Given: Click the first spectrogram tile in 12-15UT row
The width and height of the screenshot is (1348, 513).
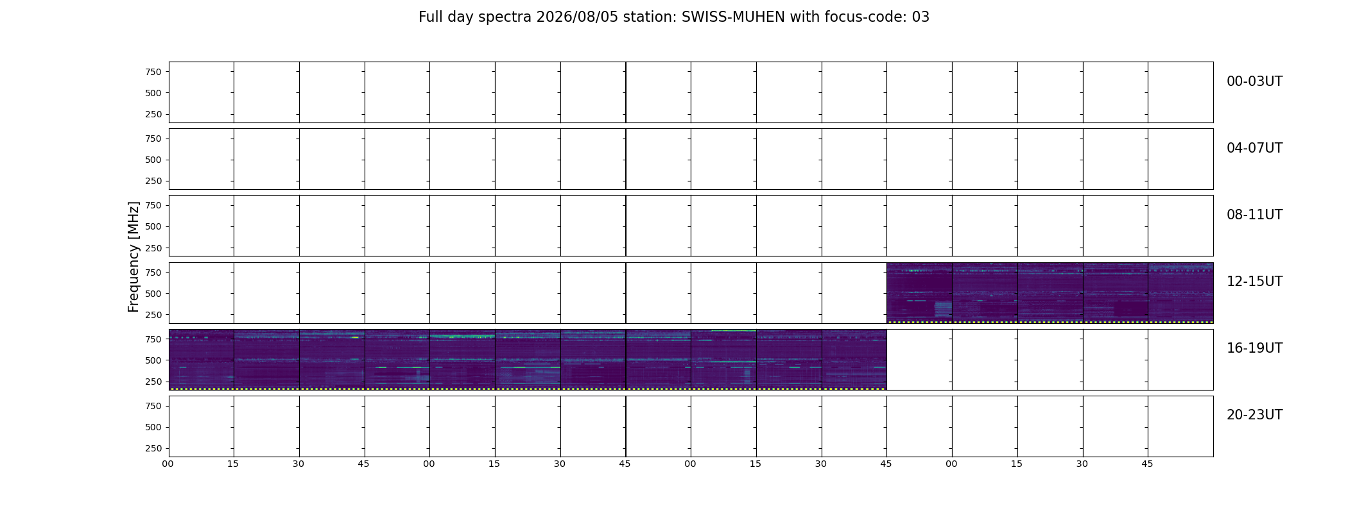Looking at the screenshot, I should (919, 292).
